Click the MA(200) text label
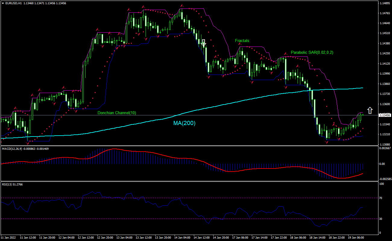Viewport: 392px width, 241px height. tap(184, 123)
